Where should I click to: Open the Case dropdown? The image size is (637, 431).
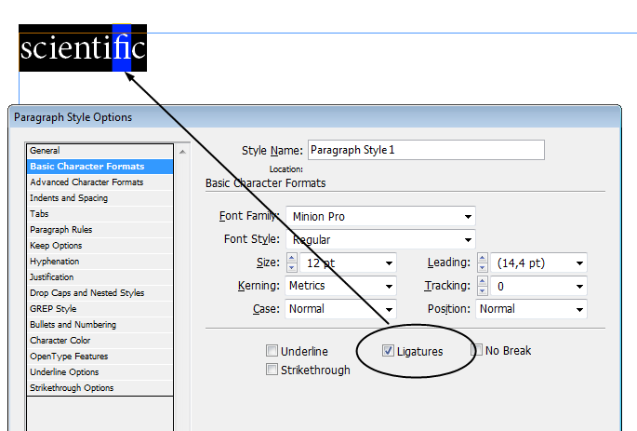click(x=340, y=309)
